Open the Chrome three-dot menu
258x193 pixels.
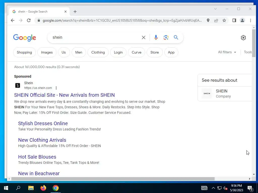click(x=250, y=20)
